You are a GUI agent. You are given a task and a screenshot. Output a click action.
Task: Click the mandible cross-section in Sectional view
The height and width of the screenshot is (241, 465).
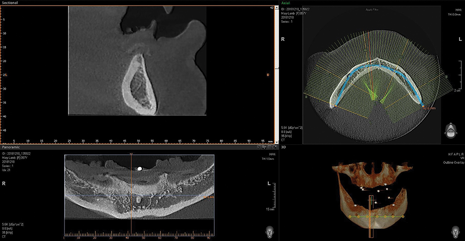tap(139, 84)
